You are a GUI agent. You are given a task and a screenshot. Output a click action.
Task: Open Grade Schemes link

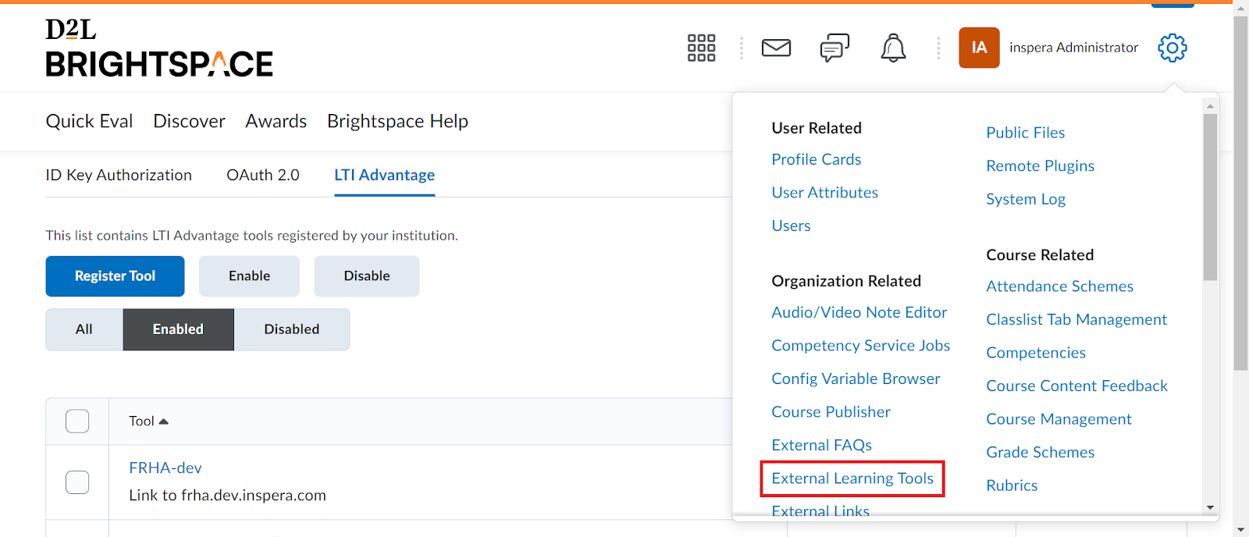point(1041,452)
